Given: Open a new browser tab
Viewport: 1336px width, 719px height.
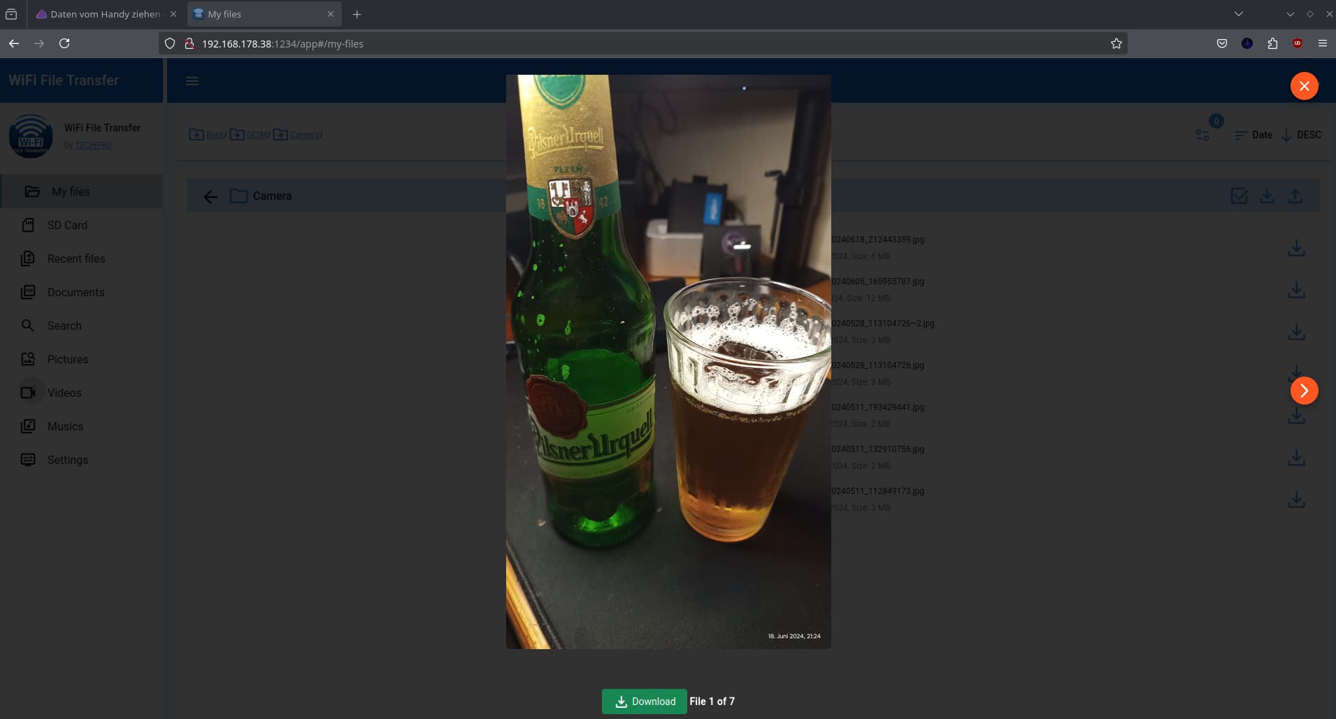Looking at the screenshot, I should pos(357,14).
